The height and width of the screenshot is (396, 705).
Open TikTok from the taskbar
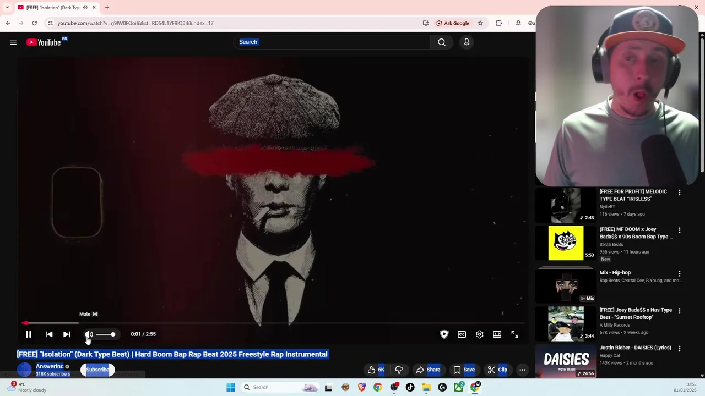pos(410,388)
